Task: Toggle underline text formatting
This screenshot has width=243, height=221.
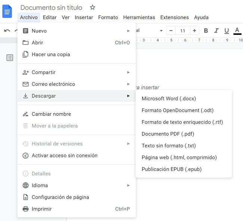Action: point(227,31)
